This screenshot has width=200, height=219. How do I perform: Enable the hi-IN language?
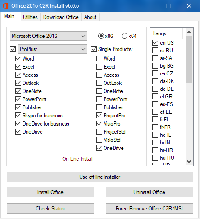coord(155,143)
